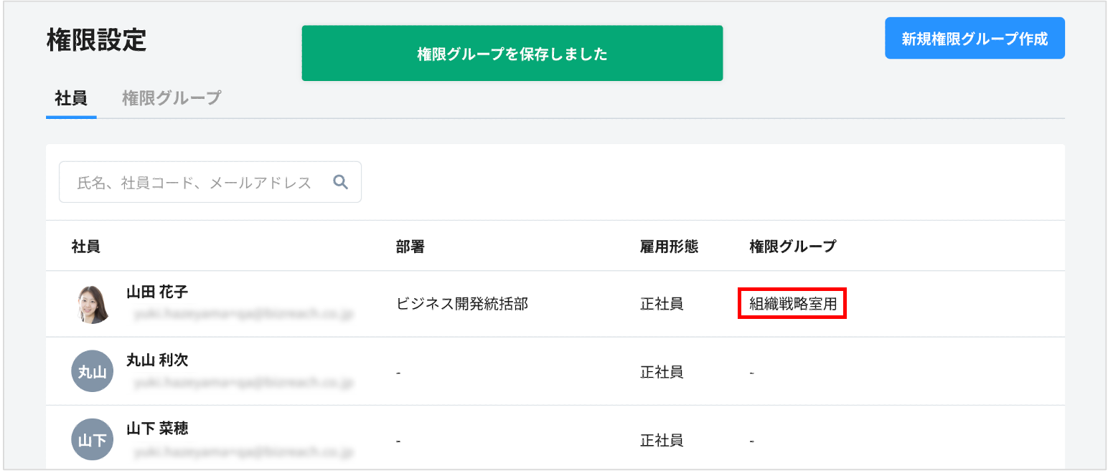Click 丸山's circular avatar icon
Screen dimensions: 1108x473
(x=92, y=371)
